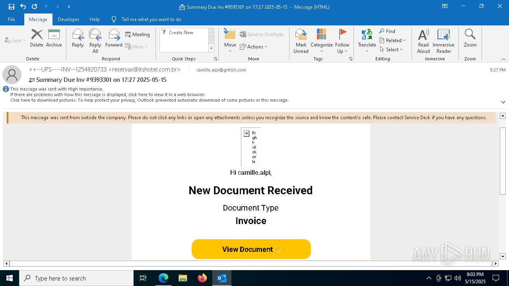Archive this message
The width and height of the screenshot is (509, 286).
(x=54, y=39)
